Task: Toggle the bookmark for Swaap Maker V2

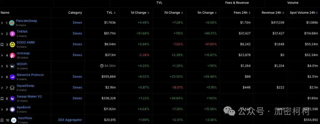Action: coord(2,98)
